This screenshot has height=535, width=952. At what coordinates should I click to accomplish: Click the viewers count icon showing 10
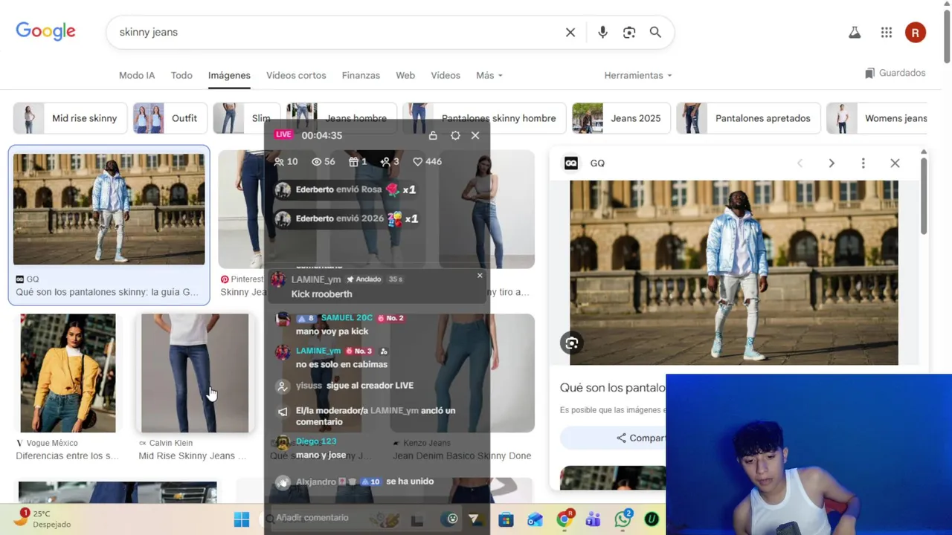click(279, 161)
